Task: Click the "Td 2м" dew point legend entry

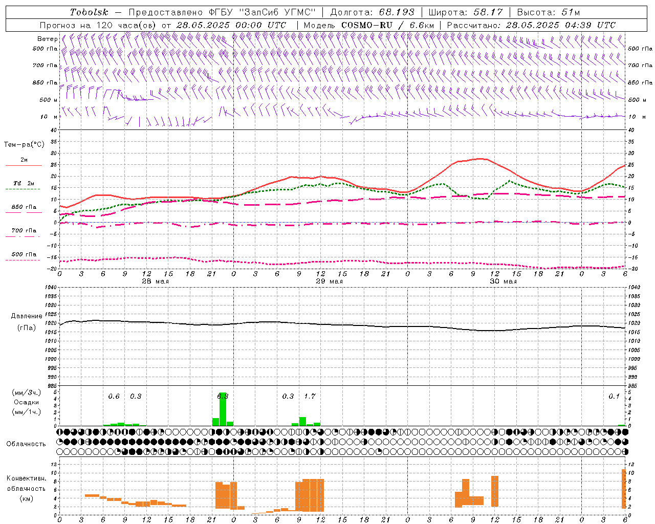Action: coord(24,183)
